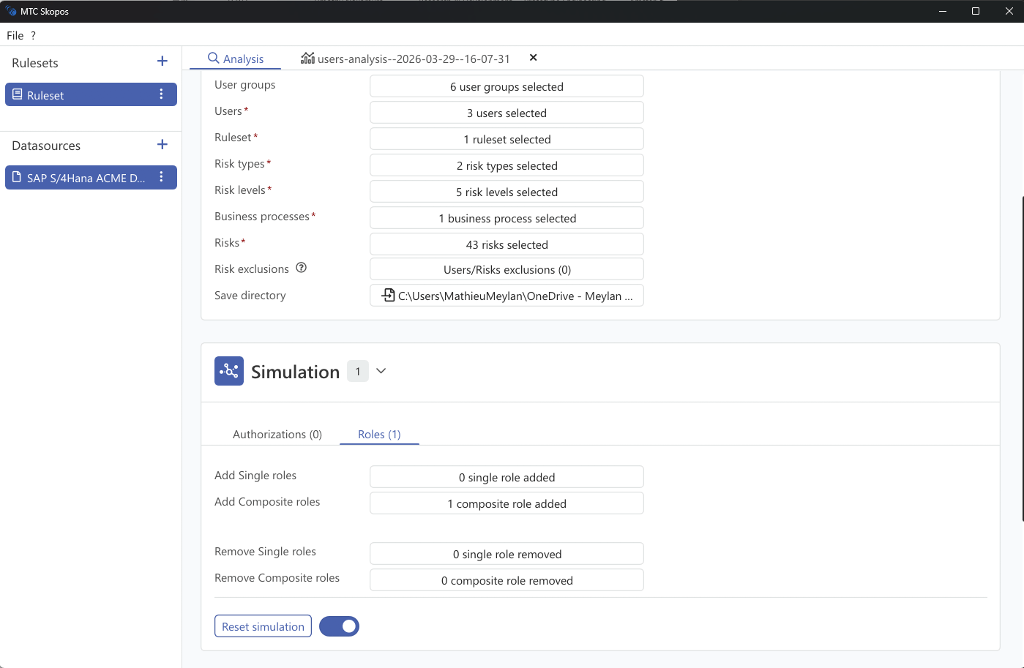
Task: Add a new datasource with the plus icon
Action: [x=162, y=144]
